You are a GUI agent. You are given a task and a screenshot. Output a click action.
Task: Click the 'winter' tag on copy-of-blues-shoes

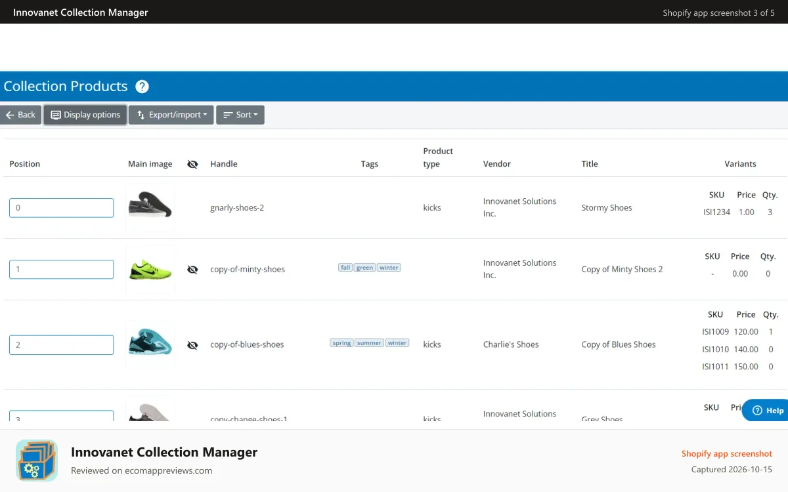(x=397, y=343)
